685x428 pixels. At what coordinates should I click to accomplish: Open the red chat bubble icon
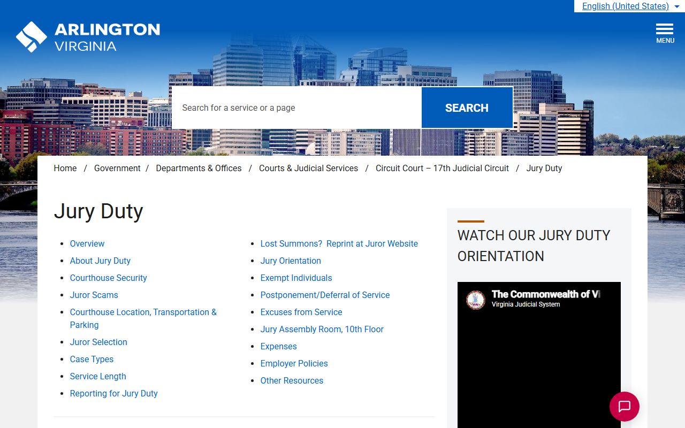tap(625, 407)
